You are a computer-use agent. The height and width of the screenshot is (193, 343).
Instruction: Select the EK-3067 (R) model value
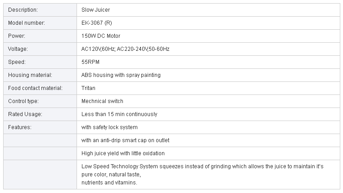pos(96,23)
